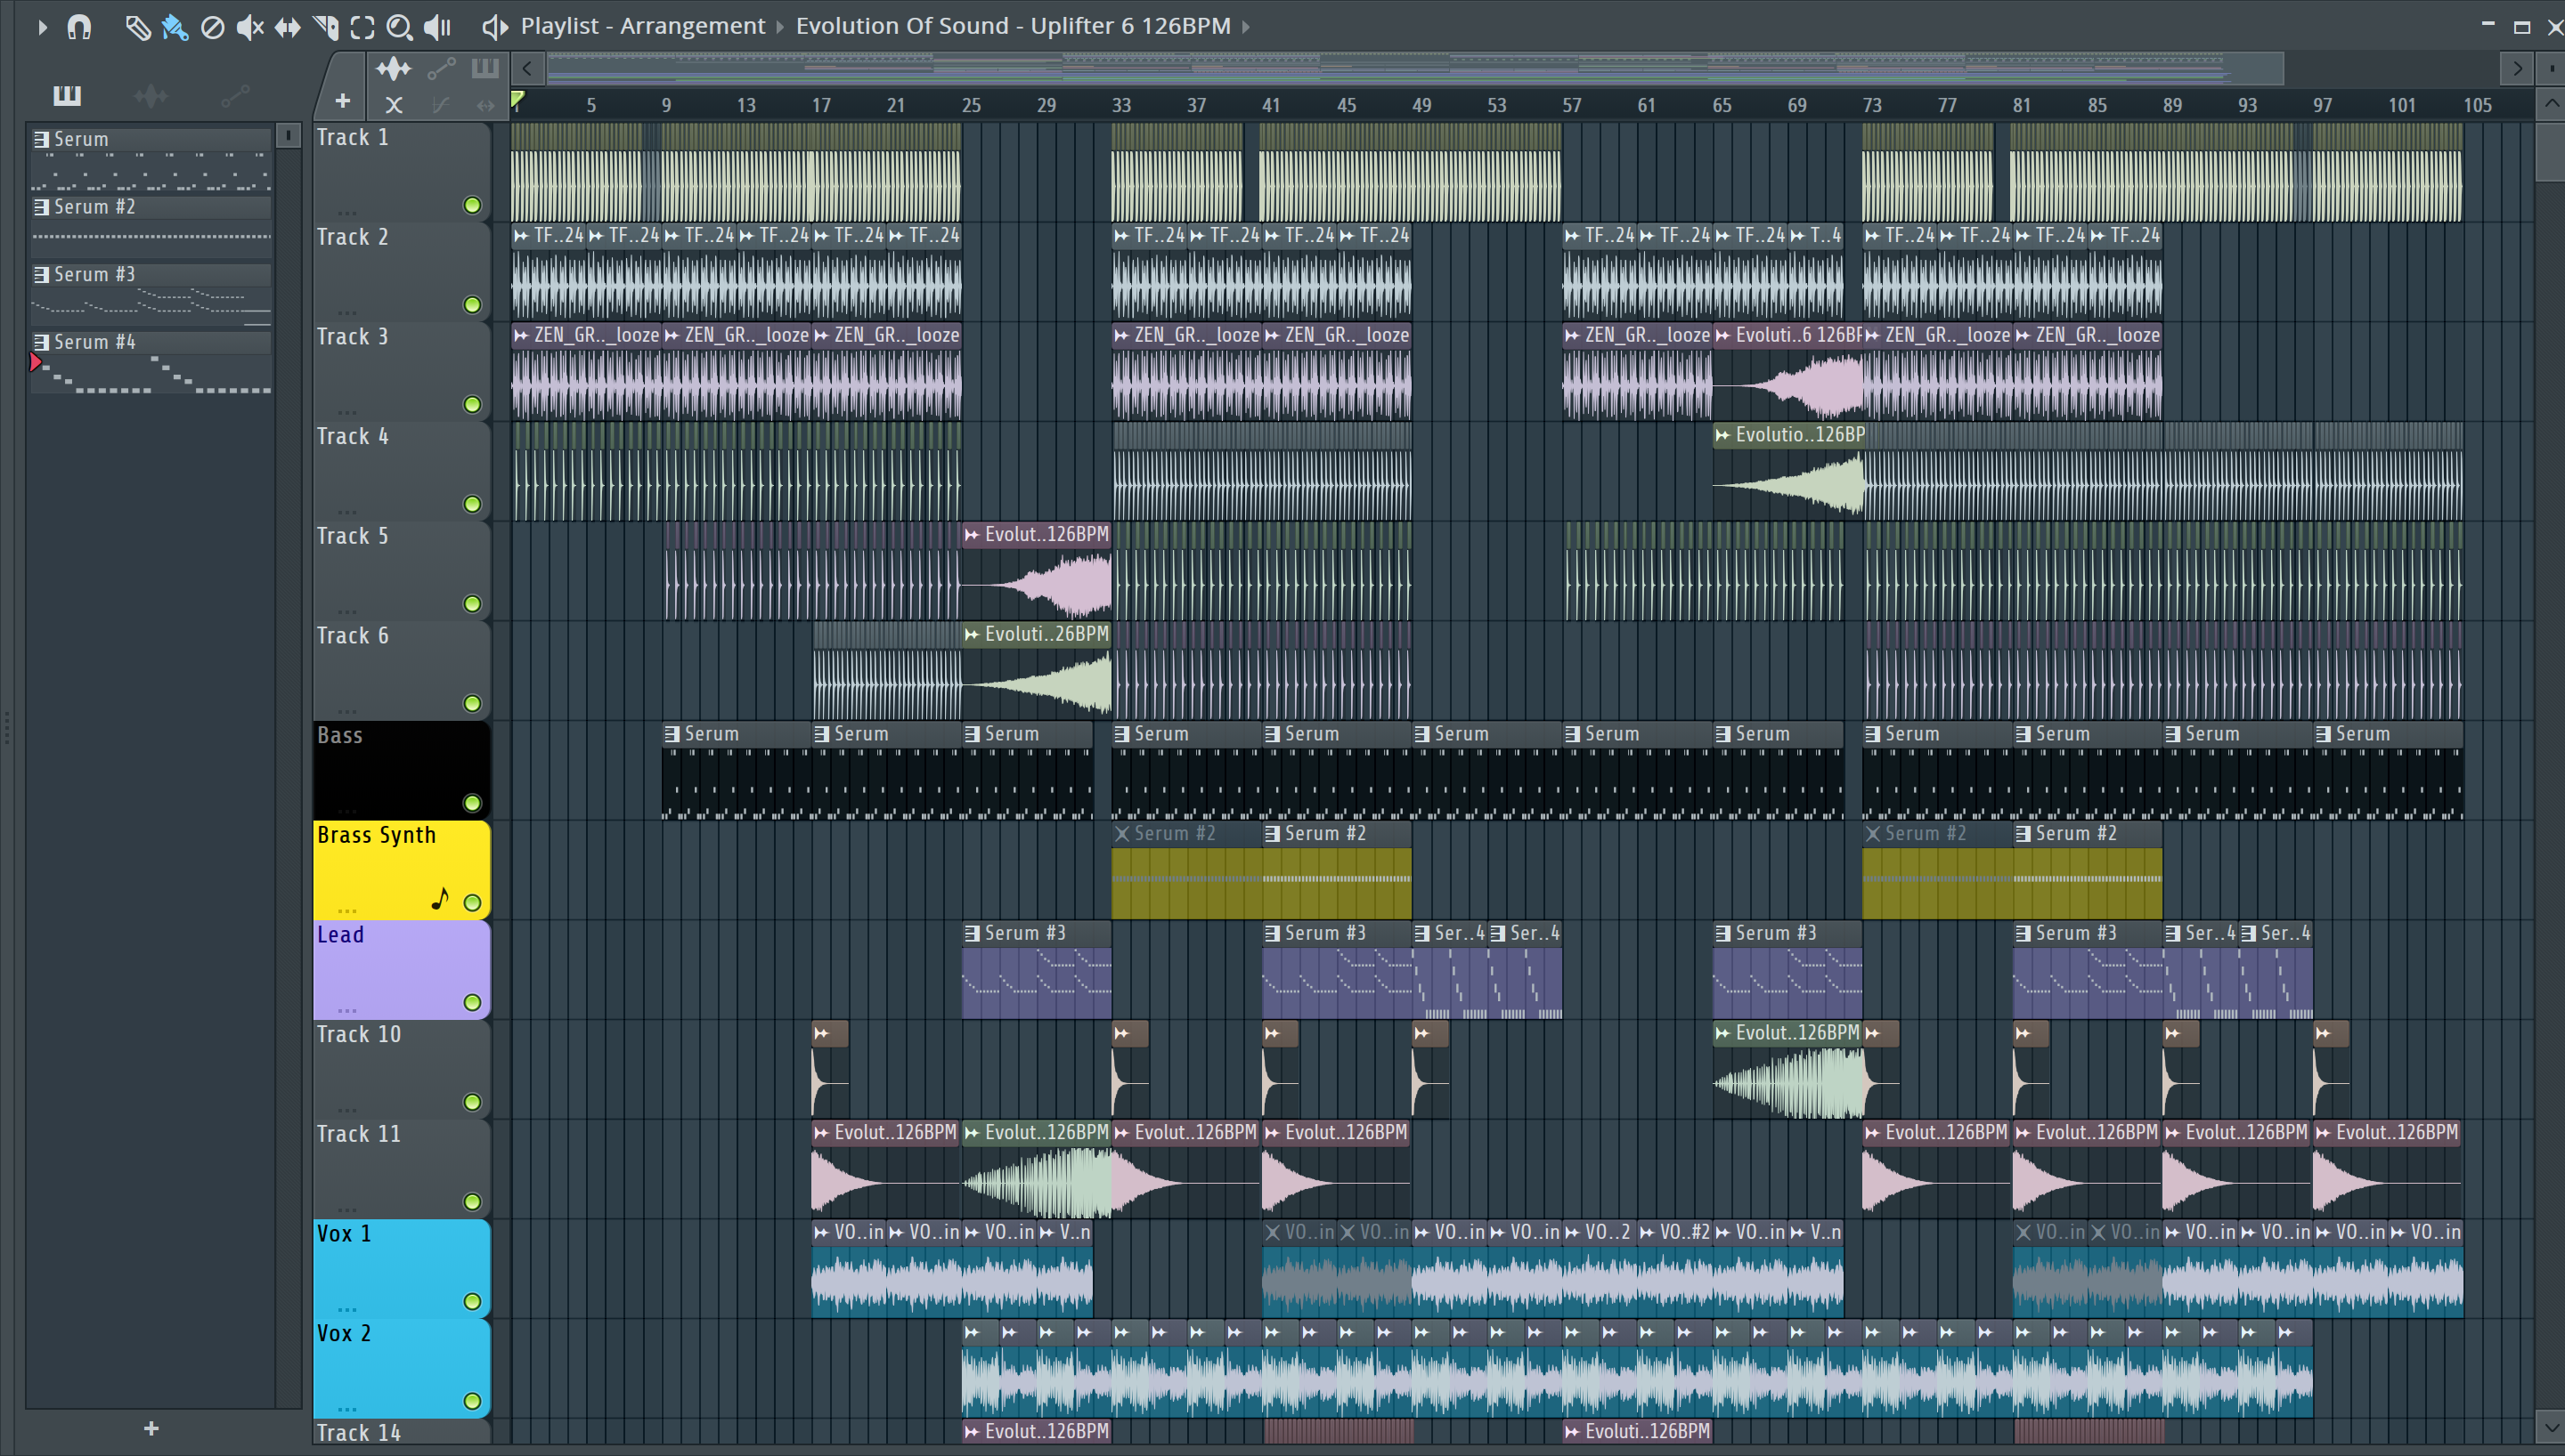Screen dimensions: 2565x1456
Task: Select the Paint brush tool
Action: tap(175, 27)
